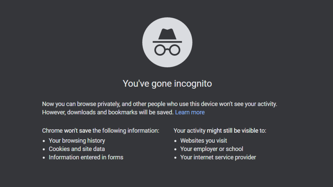Screen dimensions: 333x187
Task: Select the "Now you can browse privately" sentence
Action: coord(160,104)
